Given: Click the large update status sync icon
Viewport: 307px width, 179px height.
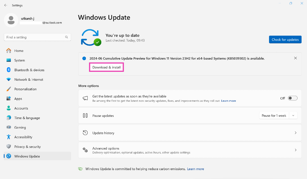Looking at the screenshot, I should click(91, 38).
